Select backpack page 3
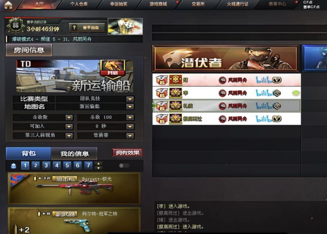The width and height of the screenshot is (327, 234). click(46, 166)
